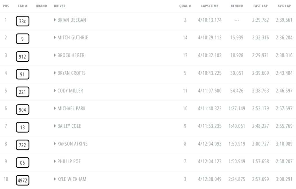Click car number badge 4972
Screen dimensions: 296x189
(x=23, y=180)
